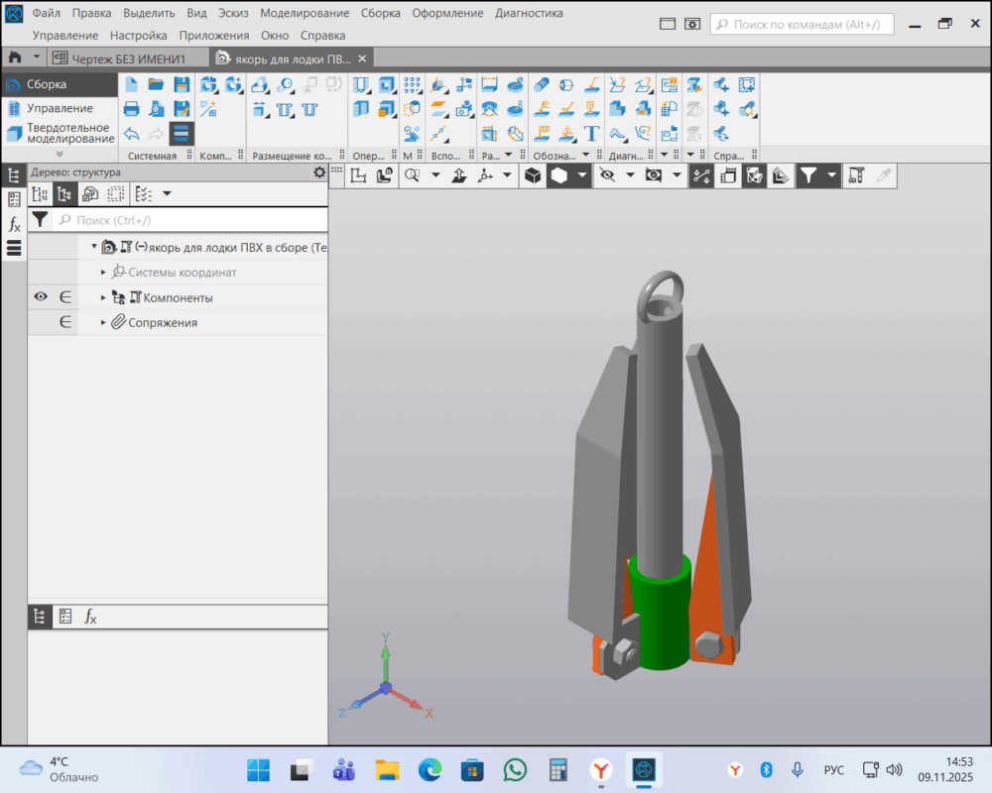Hide Компоненты using the eye icon
Viewport: 992px width, 793px height.
point(41,297)
